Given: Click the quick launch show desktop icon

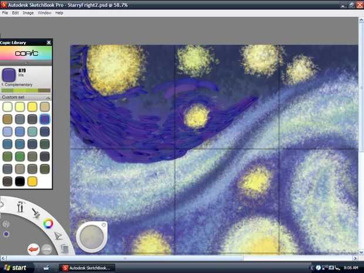Looking at the screenshot, I should click(x=46, y=268).
